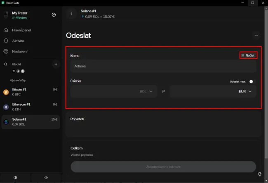Click the swap arrows between amount fields
268x183 pixels.
(163, 91)
